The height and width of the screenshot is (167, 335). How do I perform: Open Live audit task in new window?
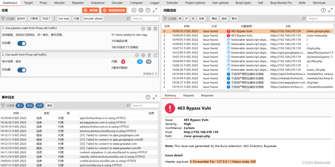tap(155, 55)
